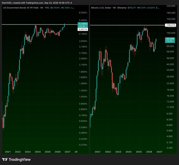Click the 180,000 level on Bitcoin price axis
The height and width of the screenshot is (165, 179).
click(x=171, y=13)
